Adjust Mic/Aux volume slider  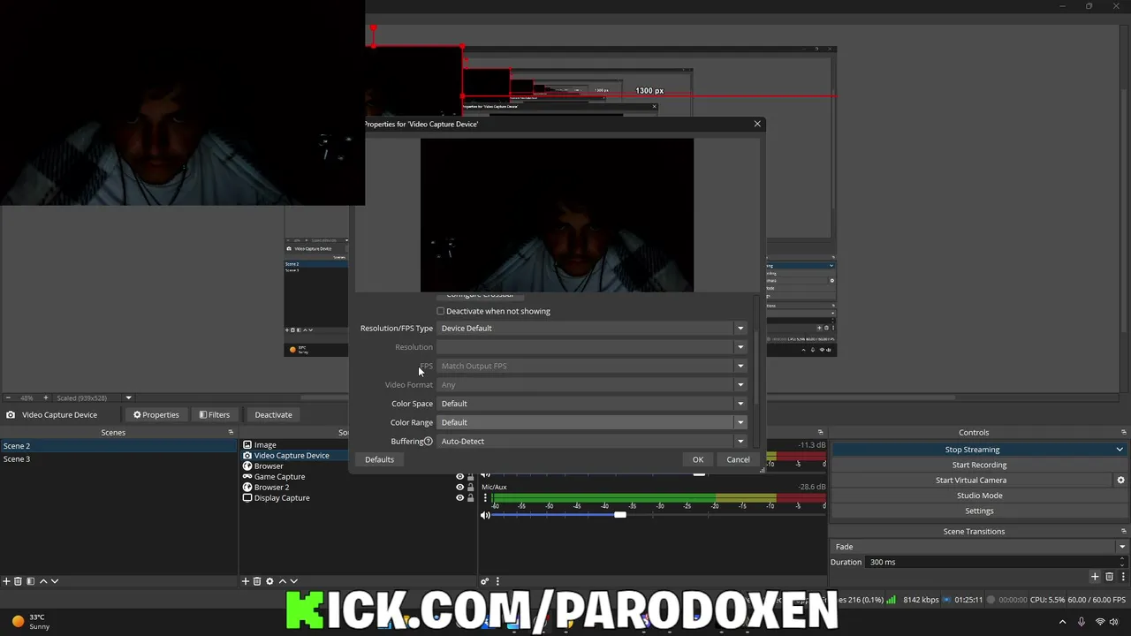coord(620,515)
